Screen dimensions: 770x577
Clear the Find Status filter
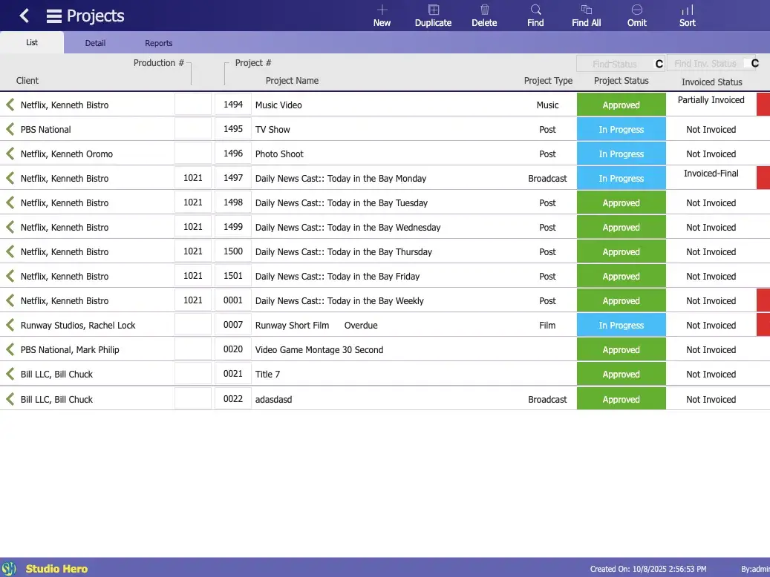[x=659, y=64]
